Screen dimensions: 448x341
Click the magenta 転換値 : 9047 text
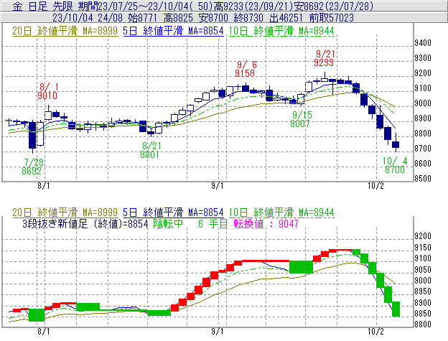point(266,223)
